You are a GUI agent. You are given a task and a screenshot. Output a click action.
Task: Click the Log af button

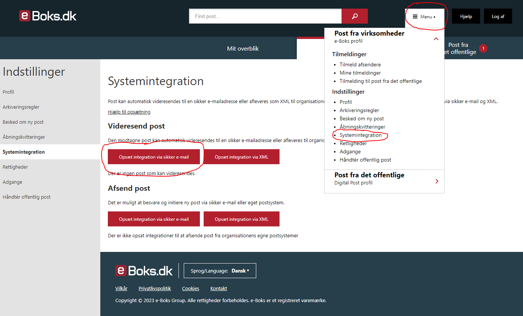coord(498,16)
